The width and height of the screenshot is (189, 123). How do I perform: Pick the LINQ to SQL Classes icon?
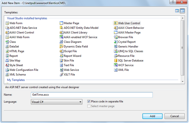116,51
